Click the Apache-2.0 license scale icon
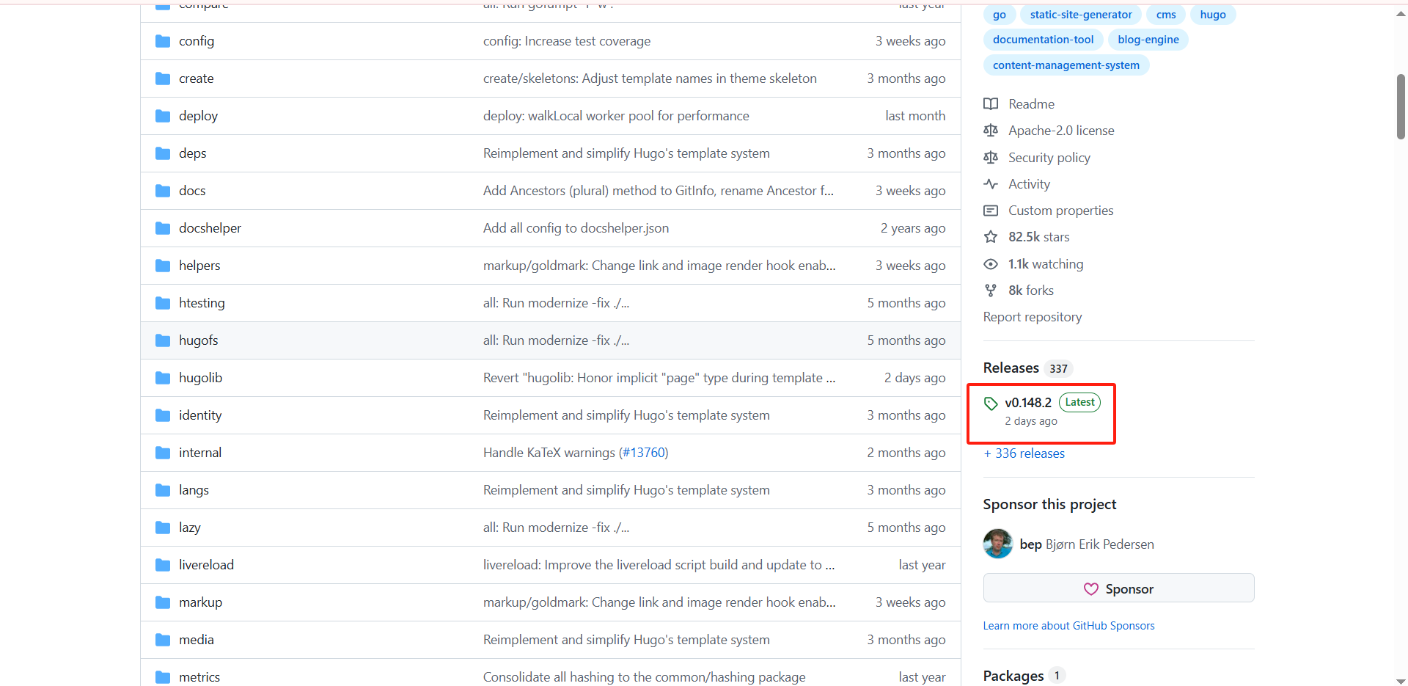 (x=991, y=131)
